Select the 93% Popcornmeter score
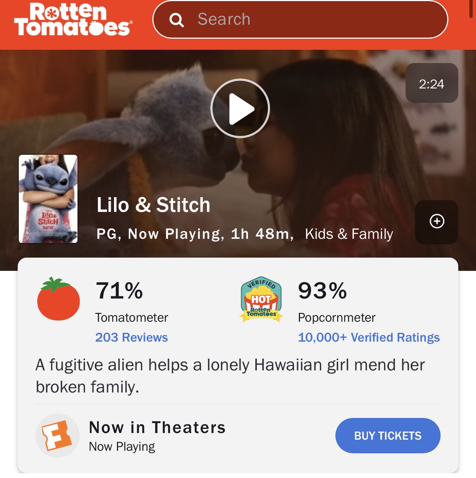This screenshot has width=476, height=478. 322,290
